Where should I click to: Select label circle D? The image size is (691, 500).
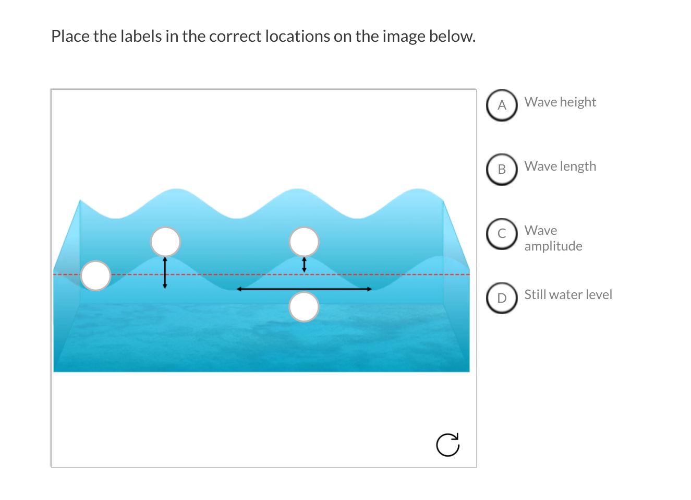(x=502, y=297)
